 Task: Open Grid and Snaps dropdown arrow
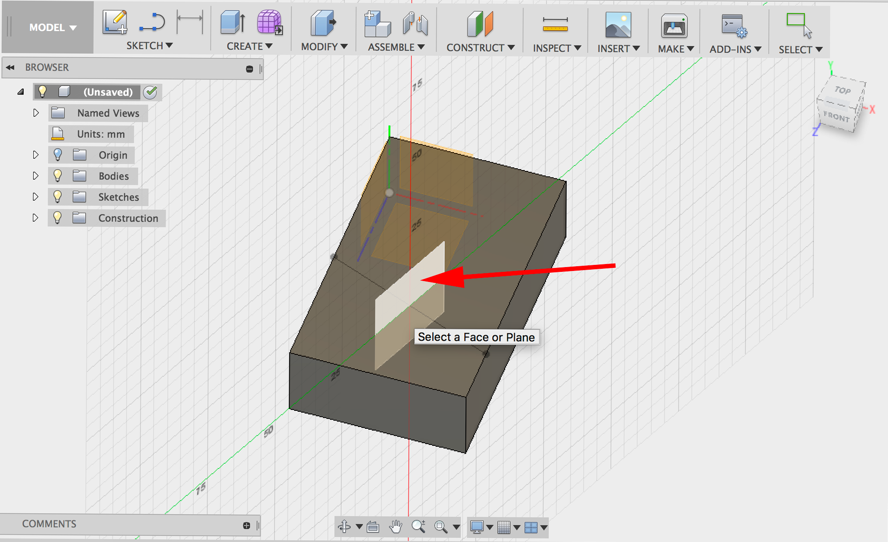(x=517, y=528)
